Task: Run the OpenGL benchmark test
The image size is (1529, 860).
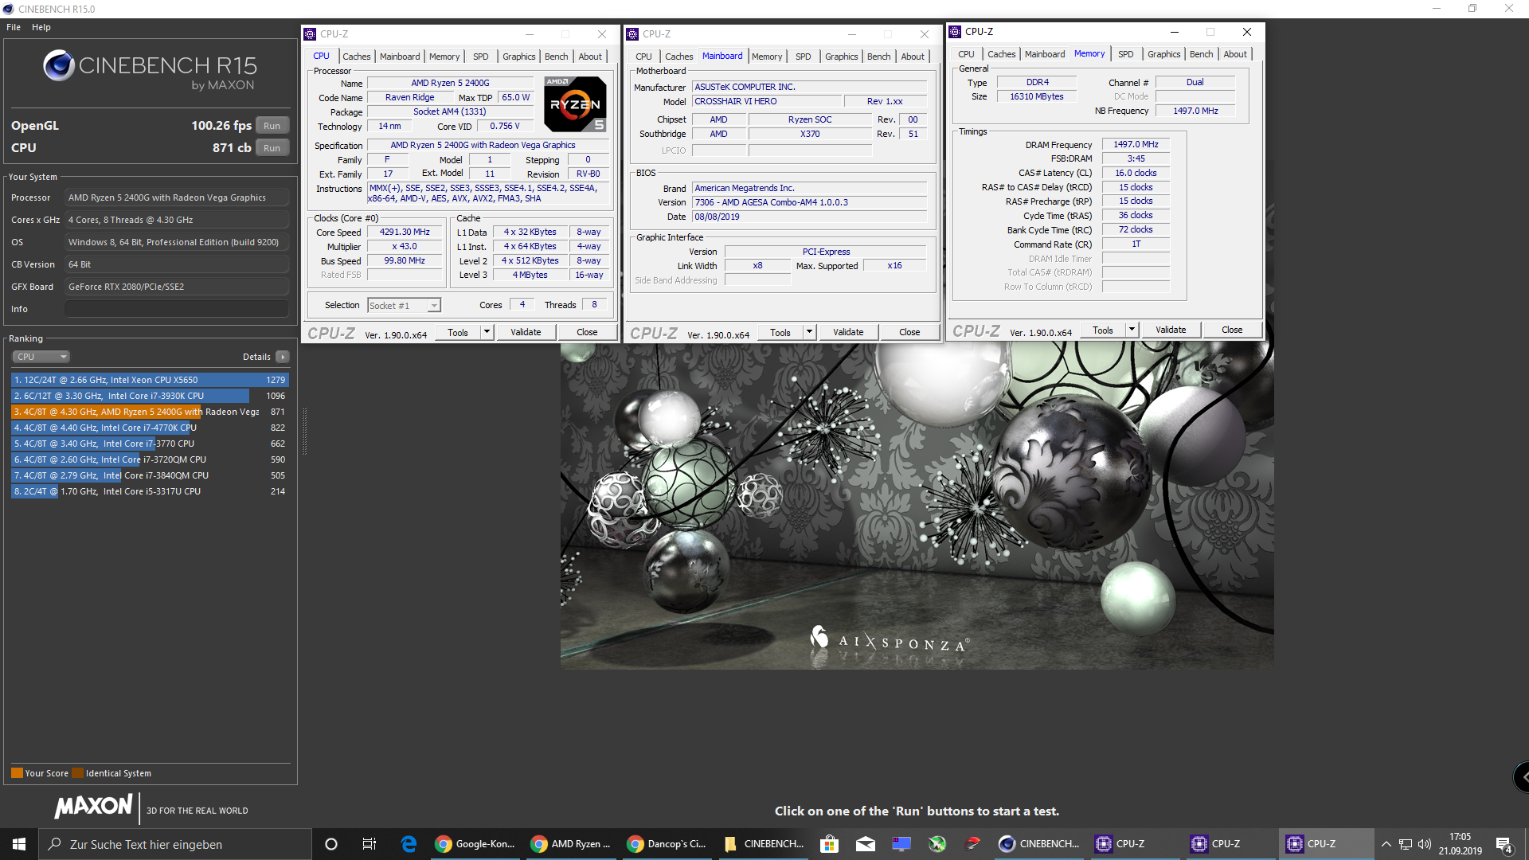Action: point(272,126)
